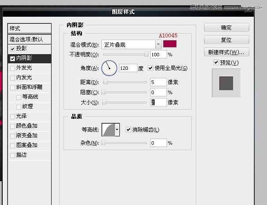Click the 大小 size value field

pyautogui.click(x=158, y=102)
